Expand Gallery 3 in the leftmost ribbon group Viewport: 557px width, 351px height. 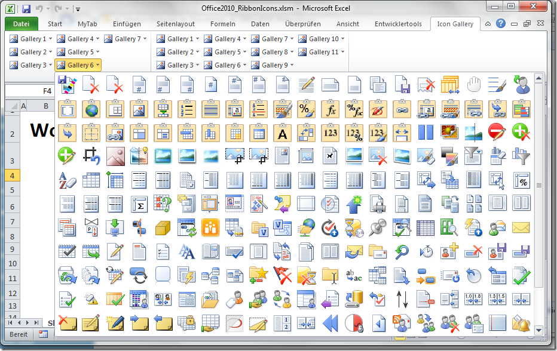pyautogui.click(x=31, y=65)
